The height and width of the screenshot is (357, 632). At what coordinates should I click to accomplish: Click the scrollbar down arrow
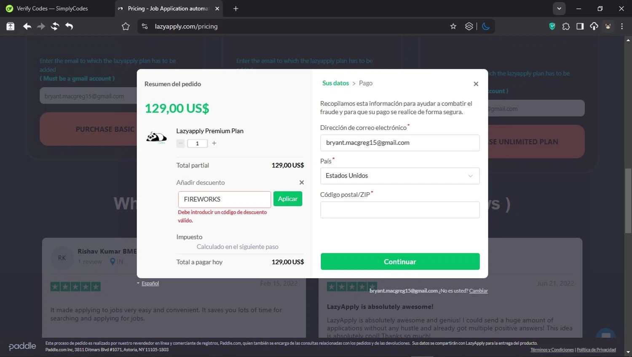tap(628, 352)
